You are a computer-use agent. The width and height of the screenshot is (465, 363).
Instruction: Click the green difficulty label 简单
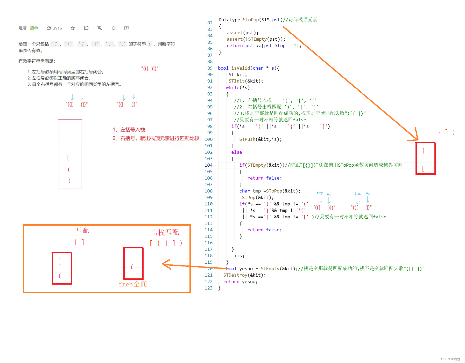(34, 28)
